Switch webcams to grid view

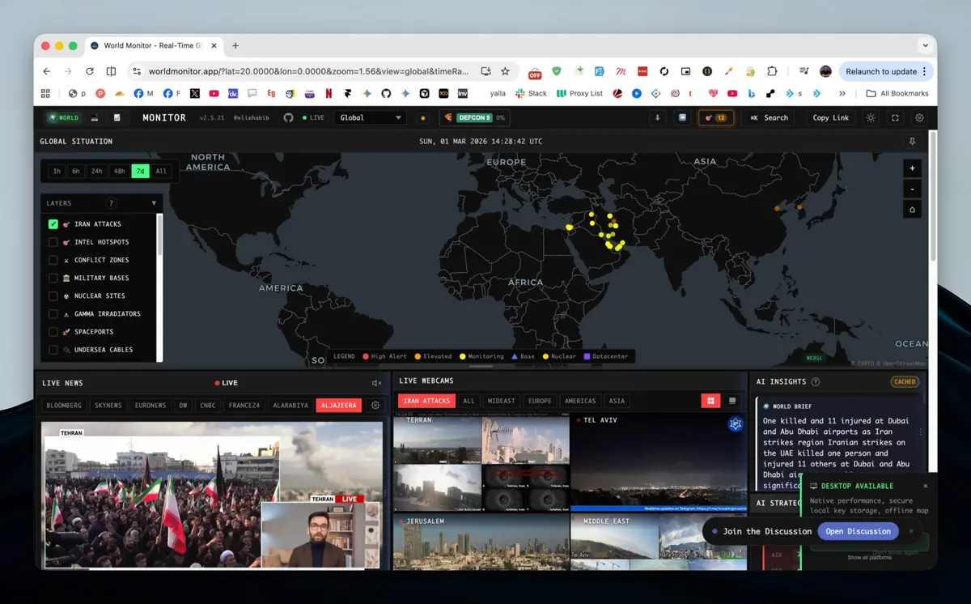[710, 401]
